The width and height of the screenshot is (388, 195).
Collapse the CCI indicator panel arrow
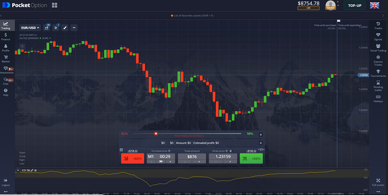coord(18,170)
